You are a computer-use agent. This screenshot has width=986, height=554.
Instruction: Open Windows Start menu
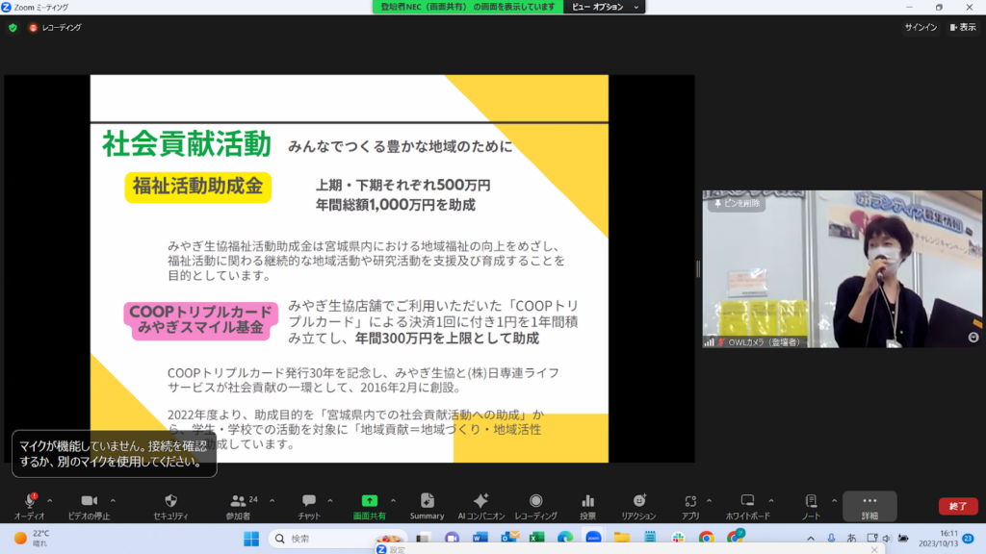pos(251,539)
